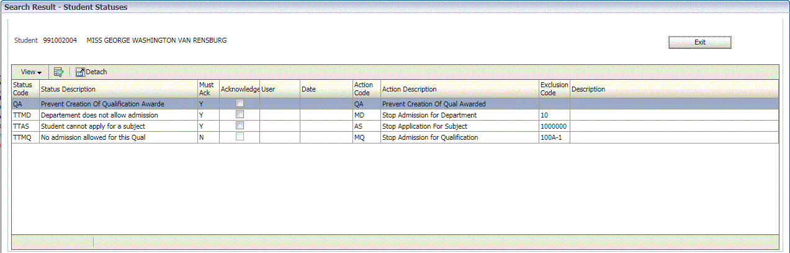This screenshot has height=253, width=790.
Task: Click 'Student cannot apply for a subject' cell
Action: click(x=119, y=126)
